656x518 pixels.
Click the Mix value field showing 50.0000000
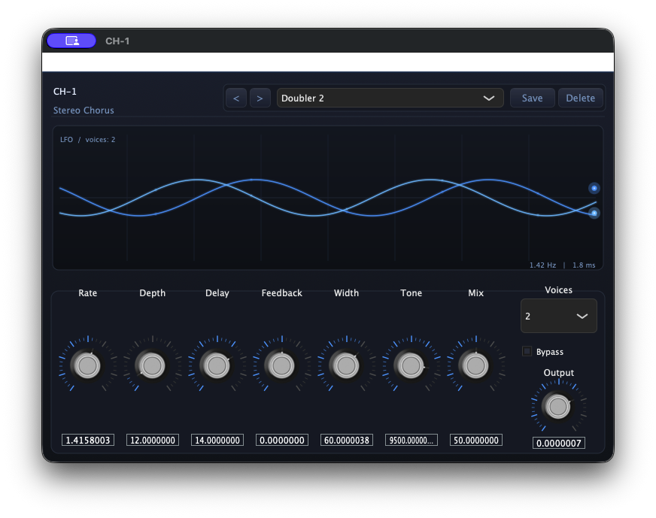click(x=475, y=440)
